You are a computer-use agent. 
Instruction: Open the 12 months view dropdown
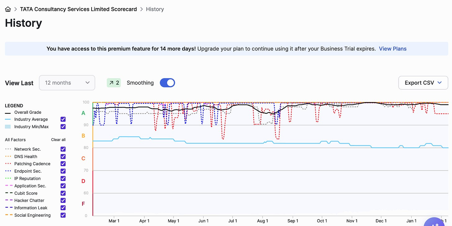67,83
